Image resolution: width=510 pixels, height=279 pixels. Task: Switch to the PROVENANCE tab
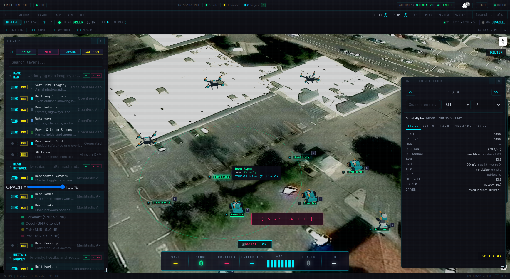[463, 126]
